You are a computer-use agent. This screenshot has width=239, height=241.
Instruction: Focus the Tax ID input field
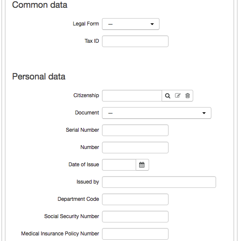tap(135, 41)
